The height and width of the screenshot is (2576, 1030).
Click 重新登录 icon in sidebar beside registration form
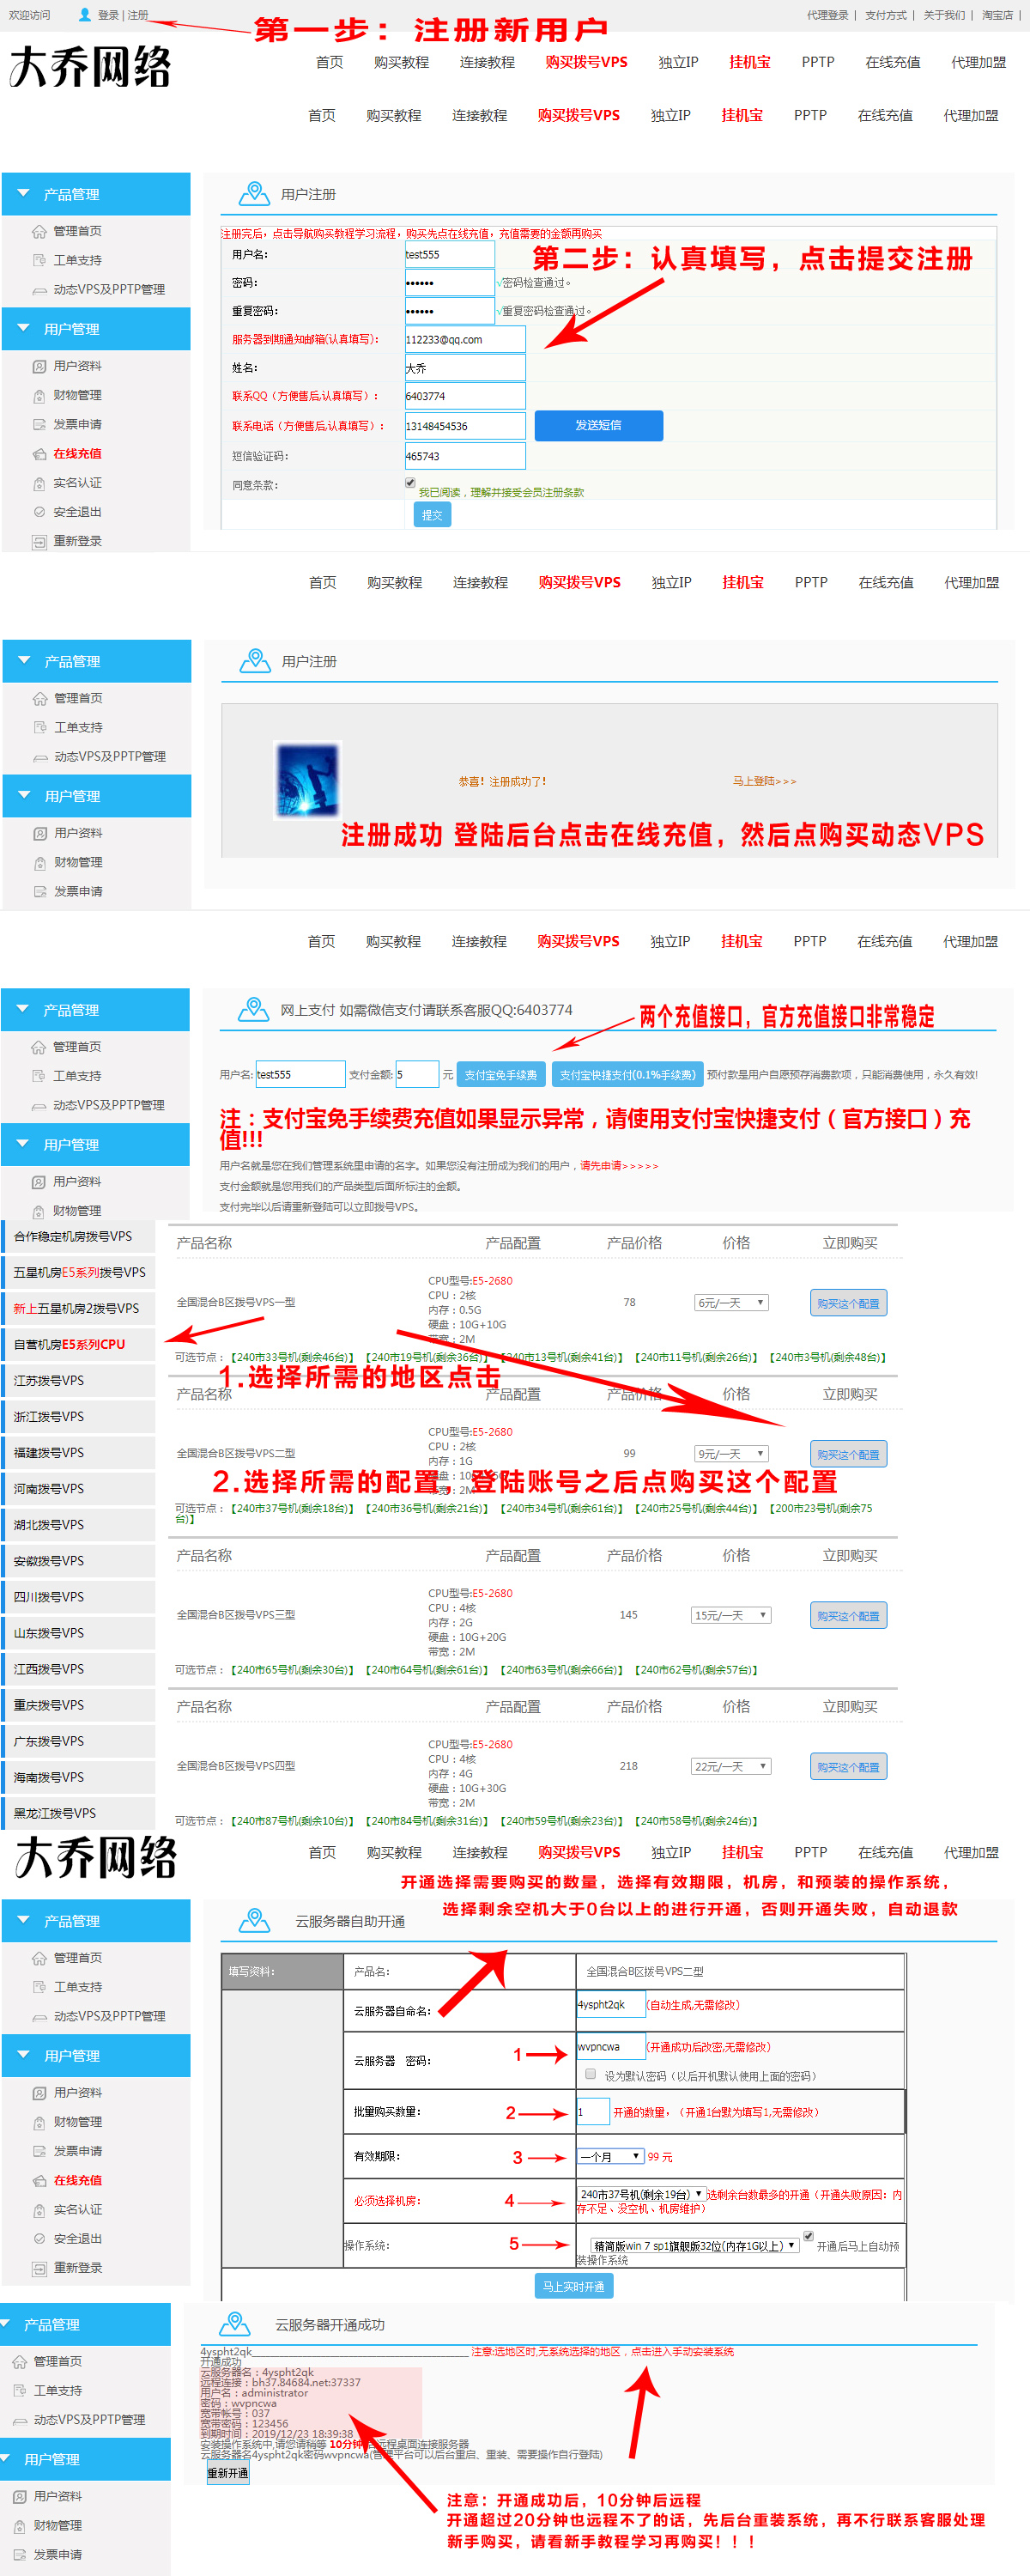point(39,541)
